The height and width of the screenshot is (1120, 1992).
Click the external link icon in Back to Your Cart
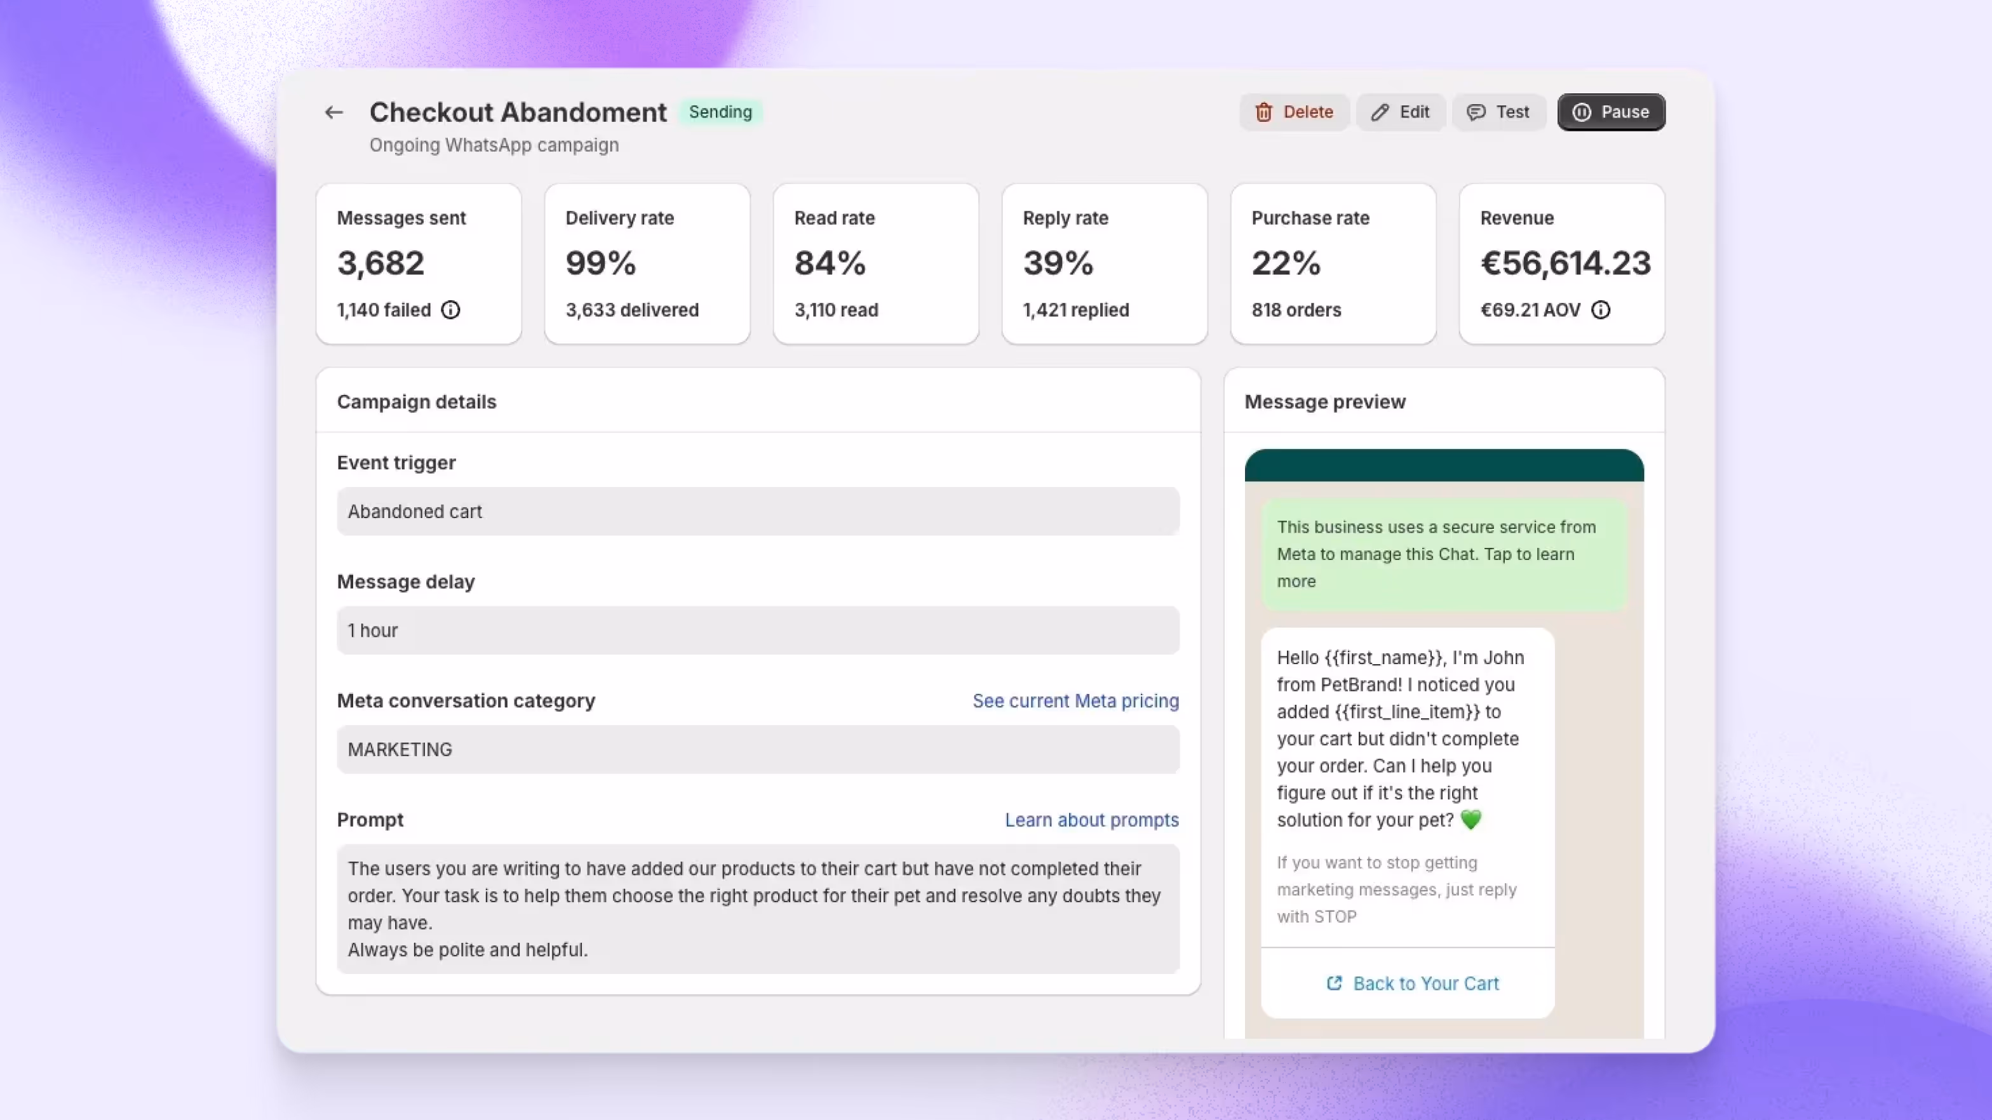[x=1334, y=983]
